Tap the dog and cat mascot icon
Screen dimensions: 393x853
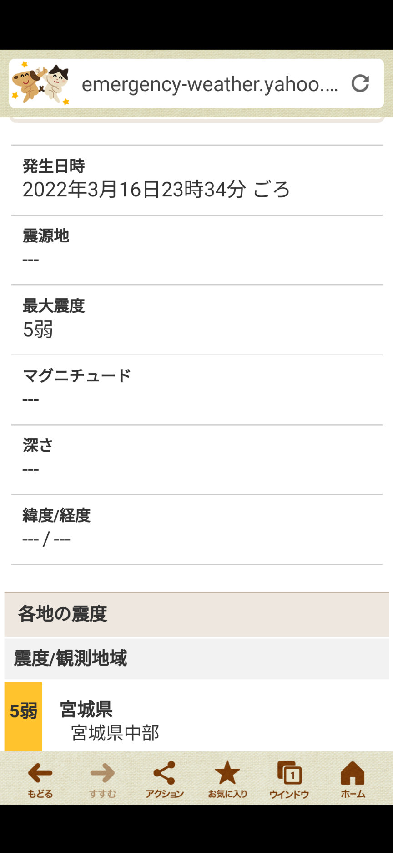(41, 83)
